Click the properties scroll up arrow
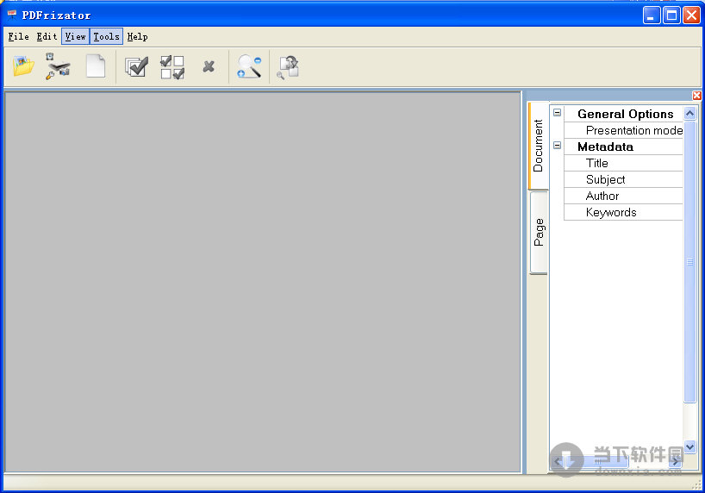 coord(690,114)
